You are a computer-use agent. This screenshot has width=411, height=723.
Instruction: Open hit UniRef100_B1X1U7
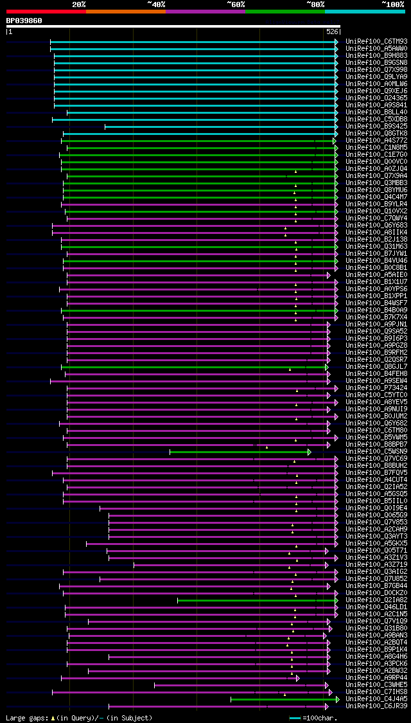pyautogui.click(x=376, y=281)
